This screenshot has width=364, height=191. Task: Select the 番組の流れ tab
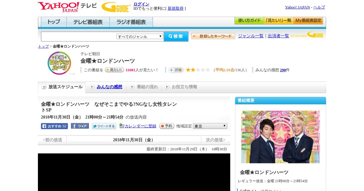(144, 87)
